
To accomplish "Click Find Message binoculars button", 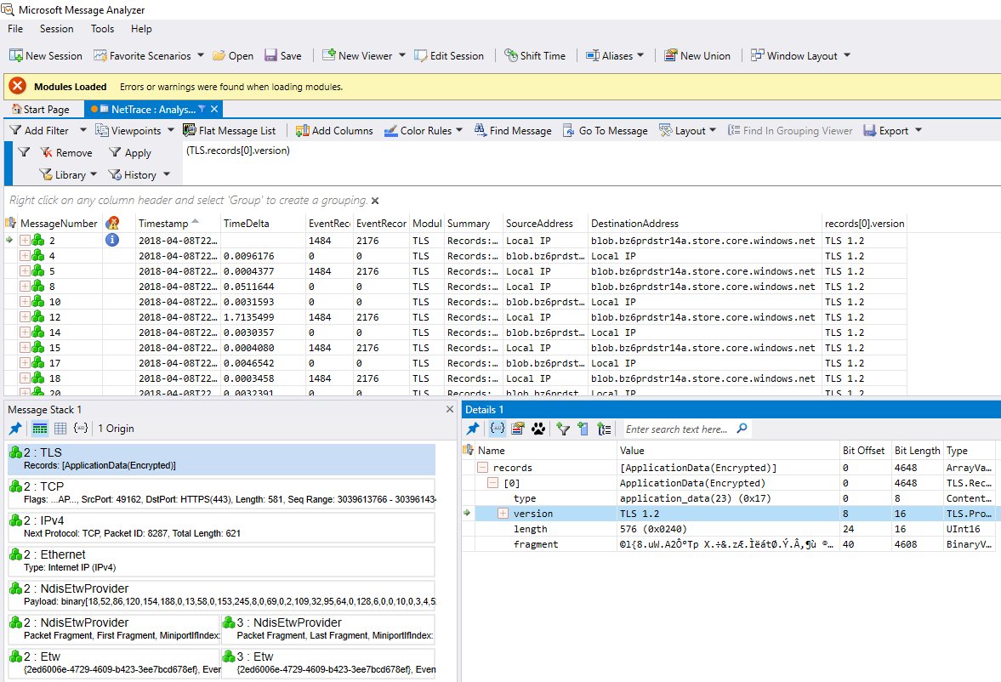I will [x=513, y=130].
